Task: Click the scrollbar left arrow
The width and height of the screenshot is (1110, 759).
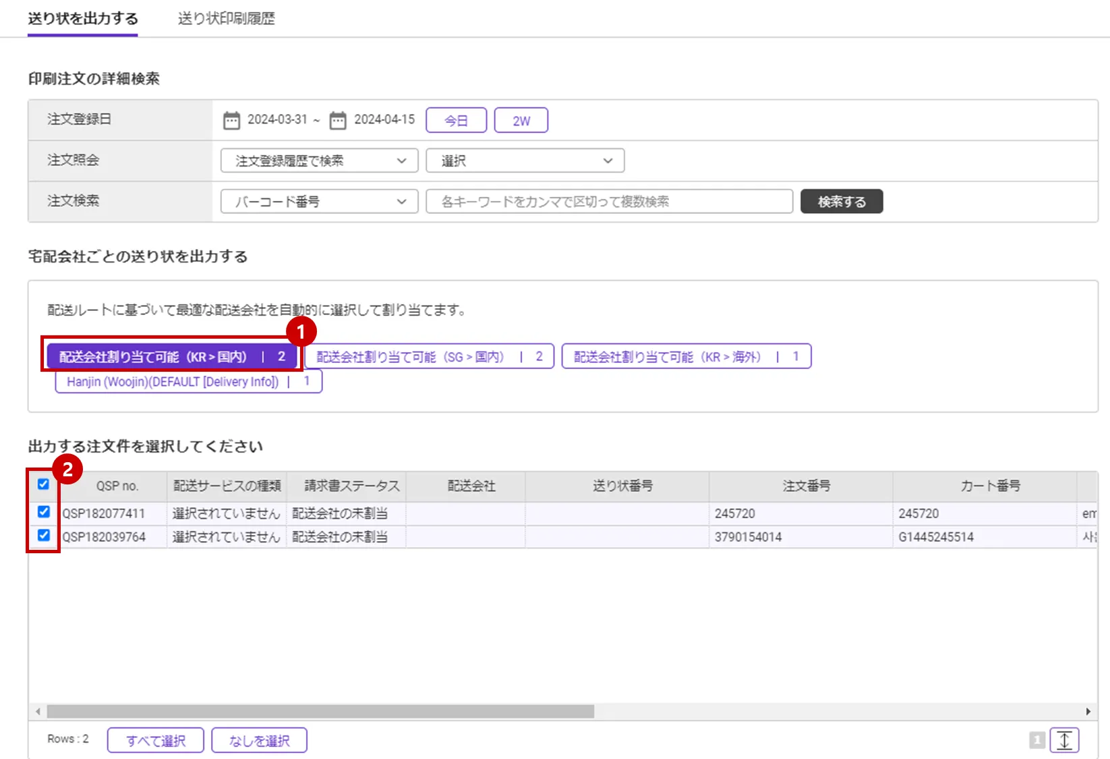Action: click(x=38, y=711)
